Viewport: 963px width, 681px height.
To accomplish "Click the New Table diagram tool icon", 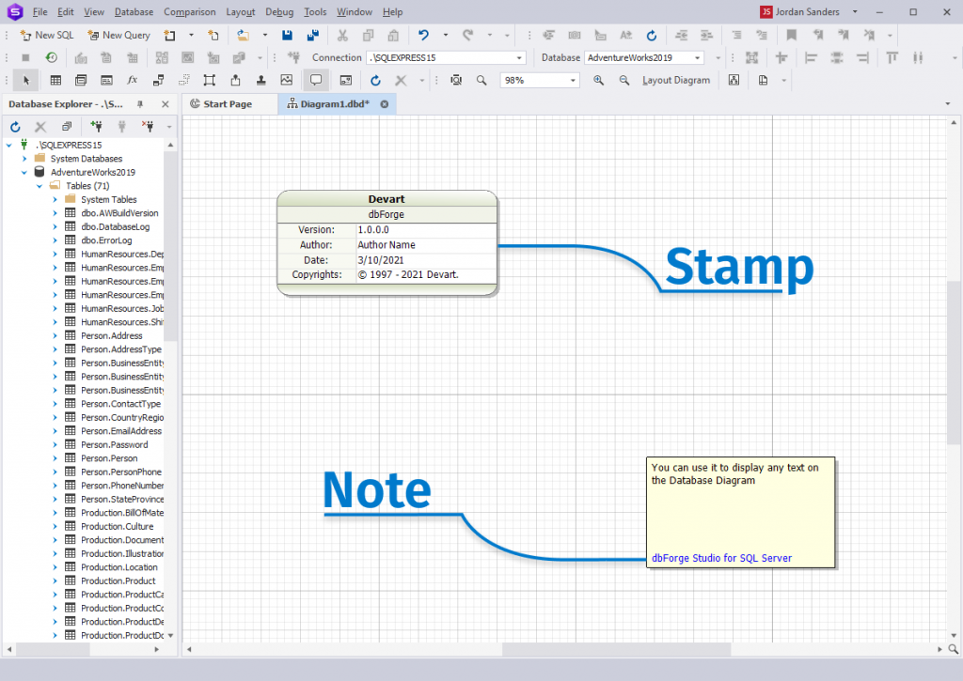I will point(55,81).
